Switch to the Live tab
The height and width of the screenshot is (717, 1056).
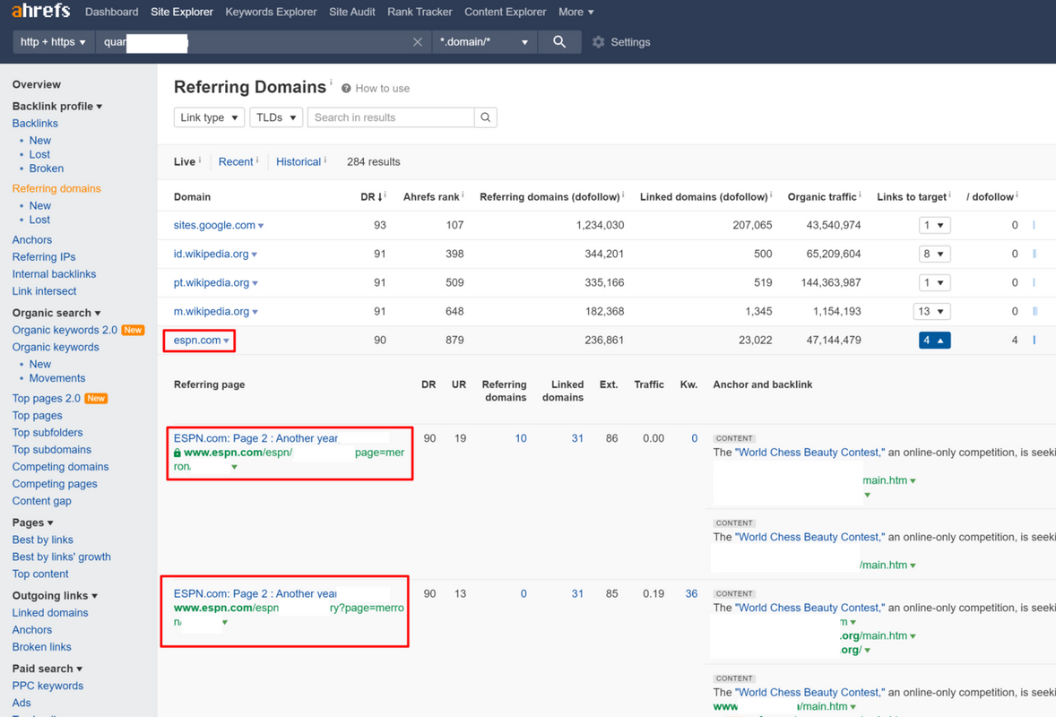[x=185, y=161]
